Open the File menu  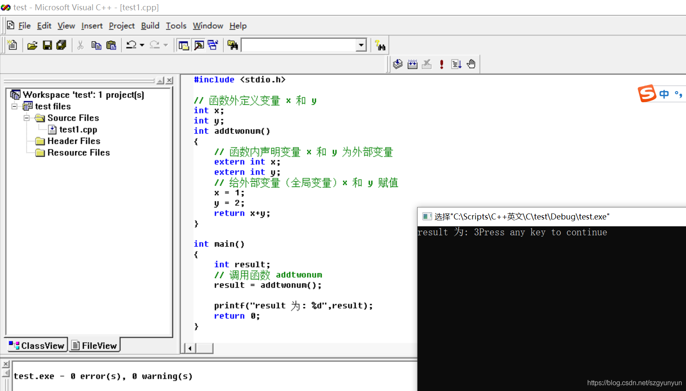[x=24, y=26]
